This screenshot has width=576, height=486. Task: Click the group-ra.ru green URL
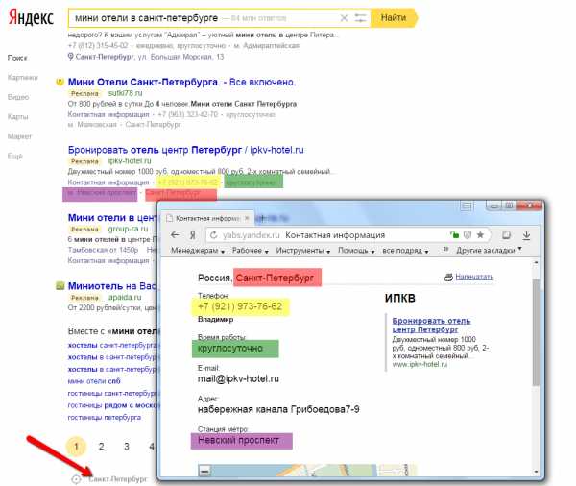click(x=128, y=229)
